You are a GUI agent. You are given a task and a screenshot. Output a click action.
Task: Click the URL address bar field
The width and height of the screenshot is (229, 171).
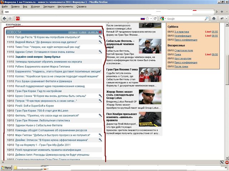click(x=80, y=19)
